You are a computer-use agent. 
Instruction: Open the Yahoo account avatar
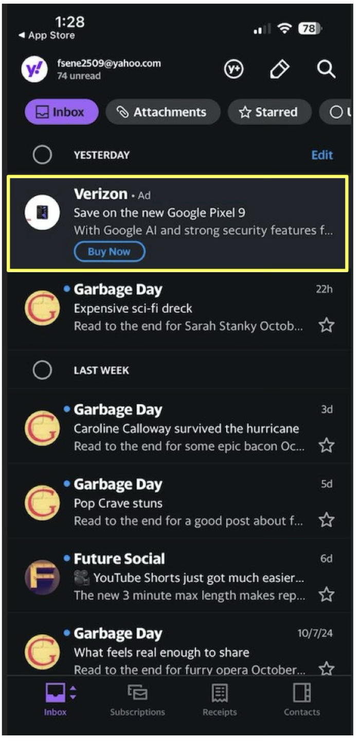pos(35,69)
